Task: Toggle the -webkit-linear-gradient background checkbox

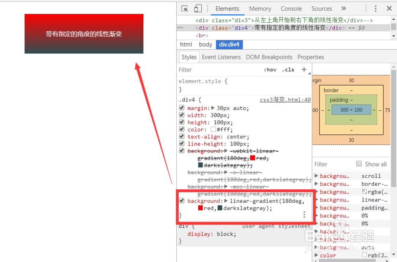Action: tap(181, 150)
